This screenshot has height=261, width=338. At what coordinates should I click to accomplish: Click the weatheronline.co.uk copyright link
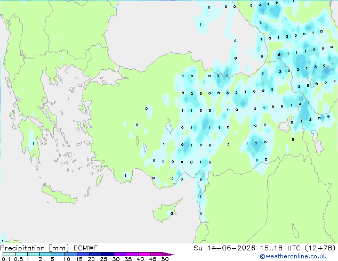click(293, 256)
